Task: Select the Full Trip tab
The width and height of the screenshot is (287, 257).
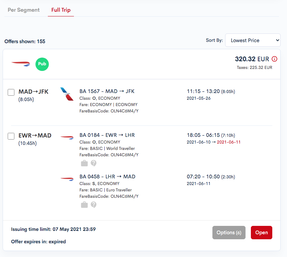Action: (x=61, y=10)
